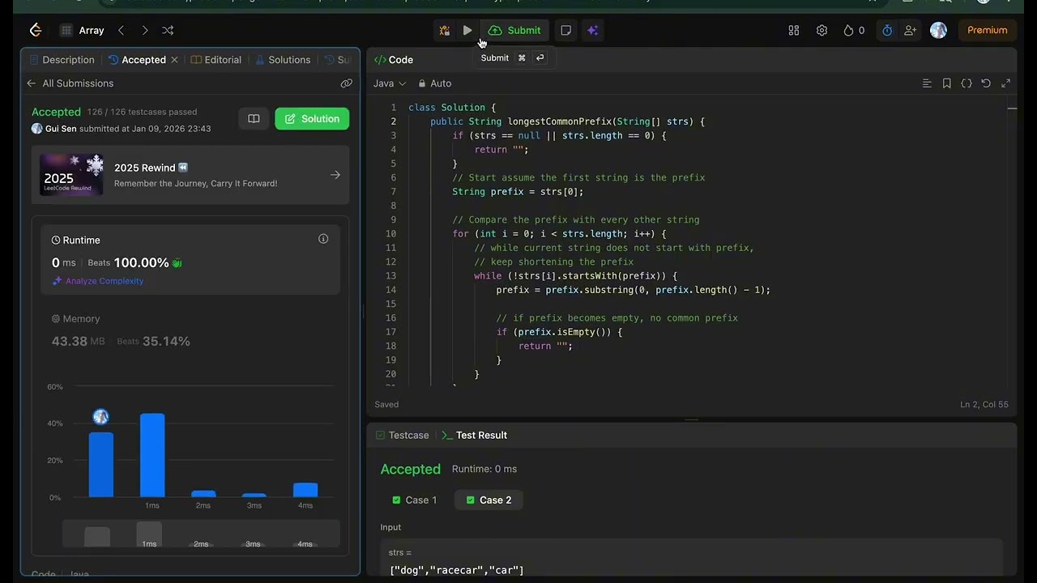Image resolution: width=1037 pixels, height=583 pixels.
Task: Click the LeetCode logo icon
Action: tap(36, 30)
